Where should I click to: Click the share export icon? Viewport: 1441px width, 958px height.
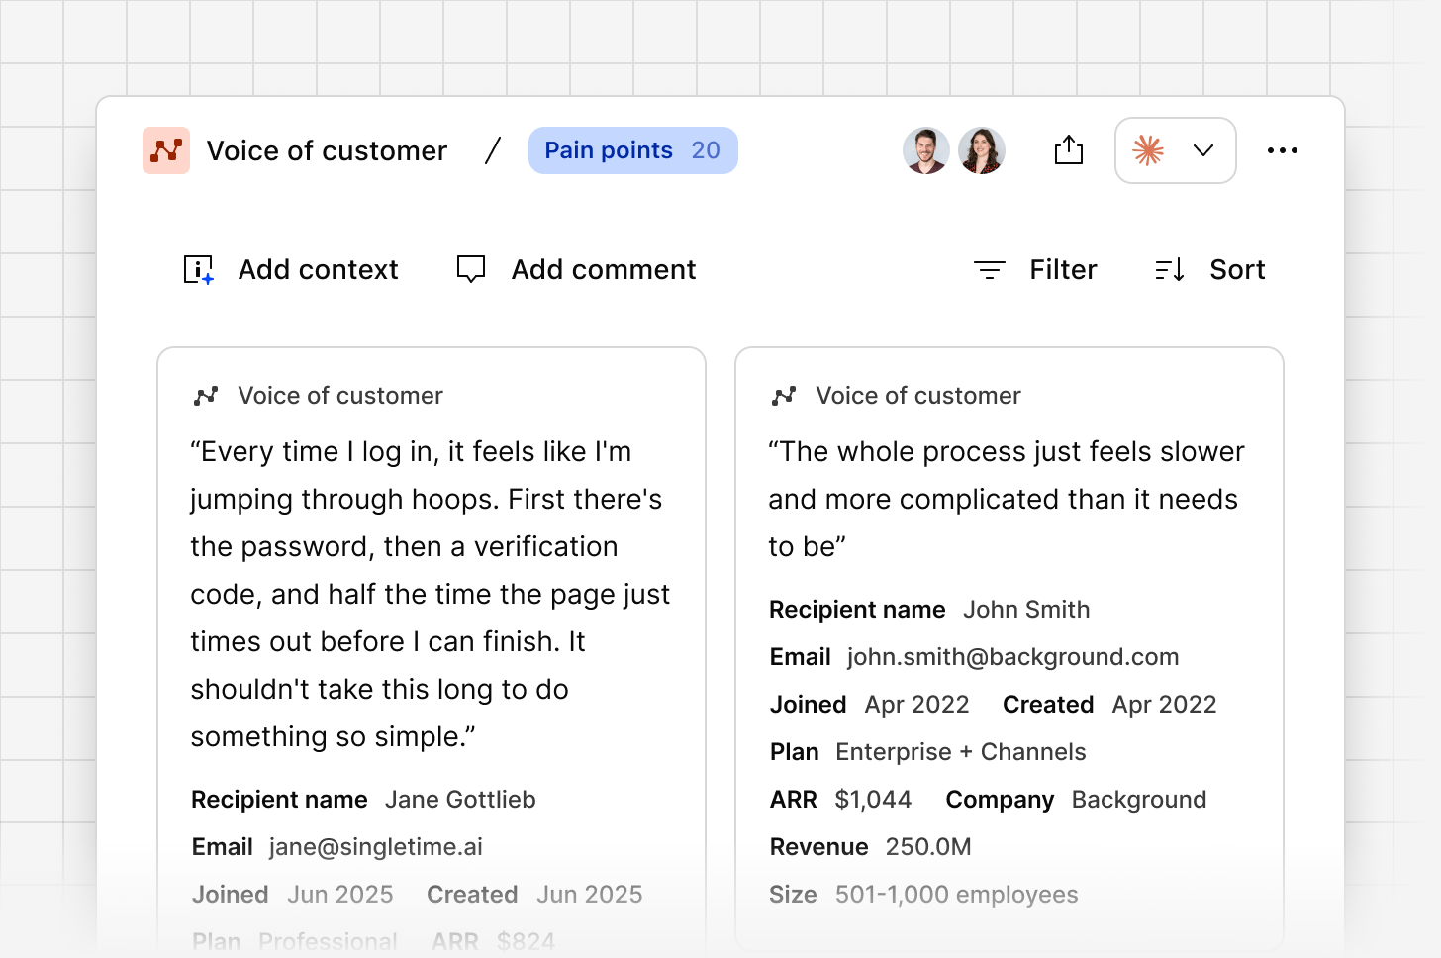1069,149
